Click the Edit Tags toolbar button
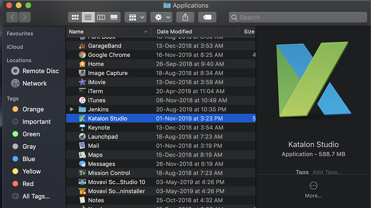This screenshot has height=208, width=371. [207, 17]
